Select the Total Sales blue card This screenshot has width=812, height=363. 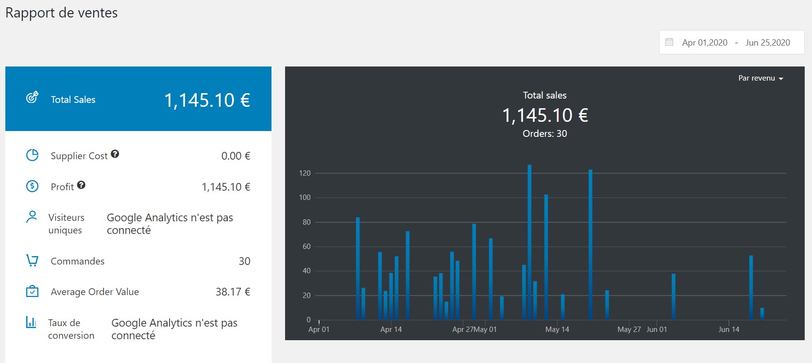(138, 99)
